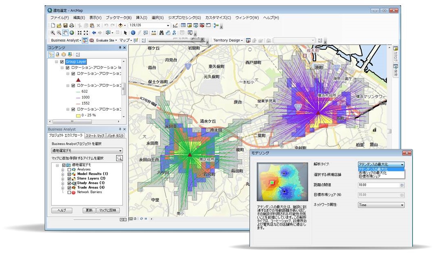The height and width of the screenshot is (254, 436).
Task: Choose the Select Elements arrow tool
Action: point(126,33)
